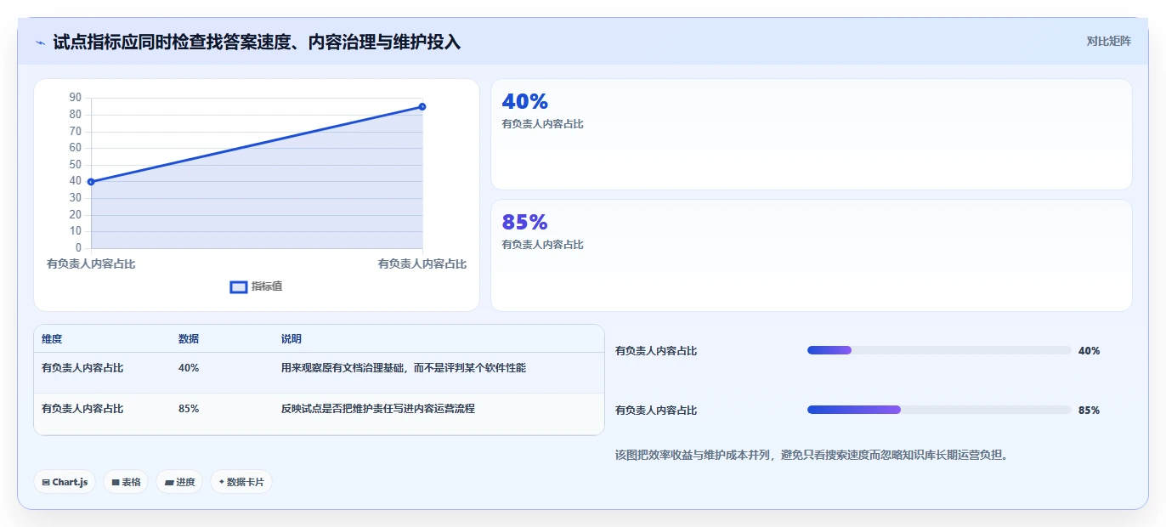Select the chart data point at value 85

(422, 106)
